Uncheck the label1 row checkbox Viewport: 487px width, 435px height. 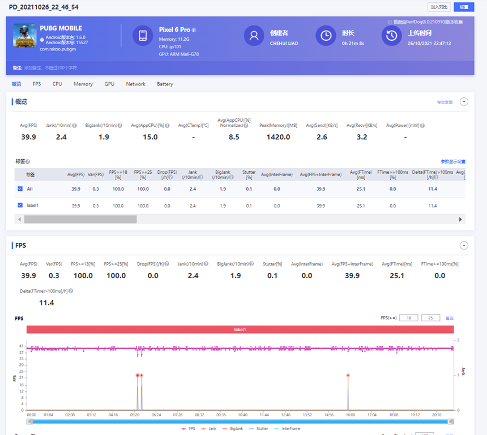click(20, 206)
